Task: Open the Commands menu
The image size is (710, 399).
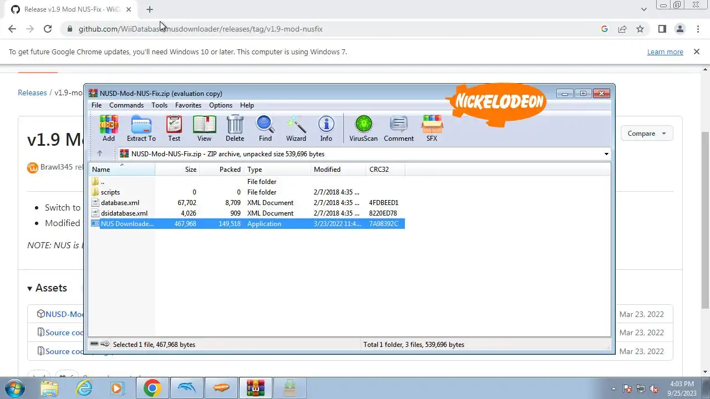Action: [x=126, y=105]
